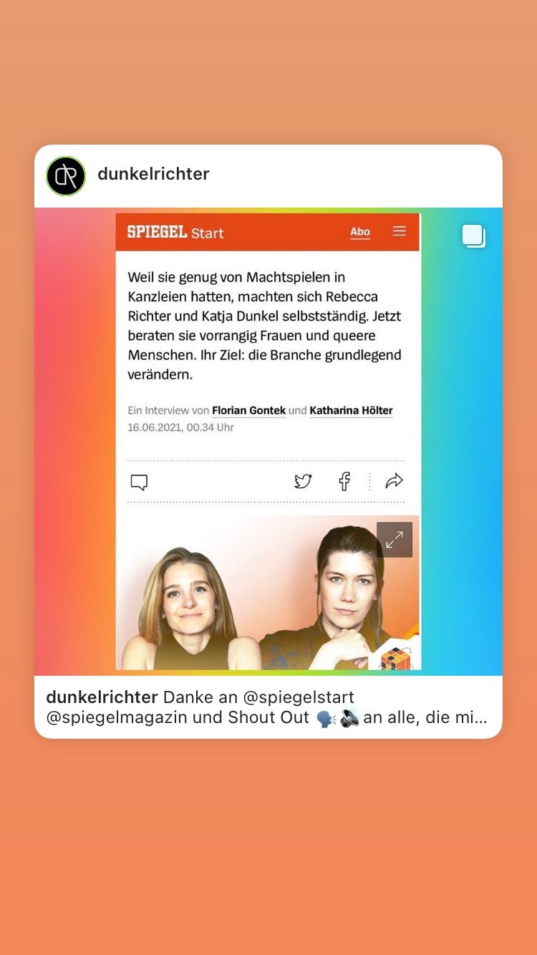The height and width of the screenshot is (955, 537).
Task: Tap the multi-image carousel icon on the post
Action: (x=474, y=236)
